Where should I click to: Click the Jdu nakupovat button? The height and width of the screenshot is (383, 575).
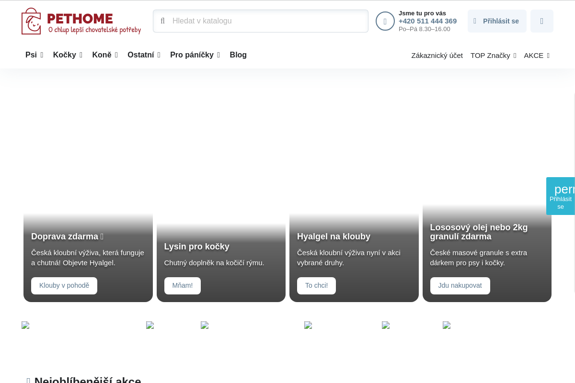click(x=460, y=286)
